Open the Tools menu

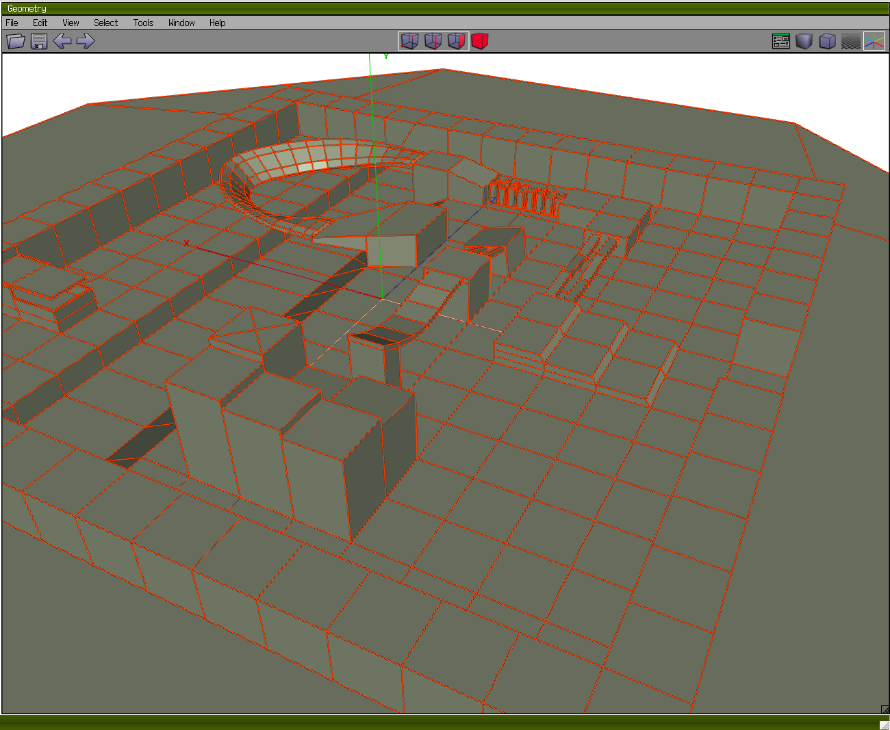tap(144, 23)
